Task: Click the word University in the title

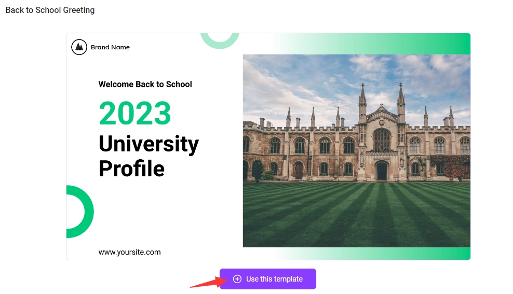Action: (x=148, y=144)
